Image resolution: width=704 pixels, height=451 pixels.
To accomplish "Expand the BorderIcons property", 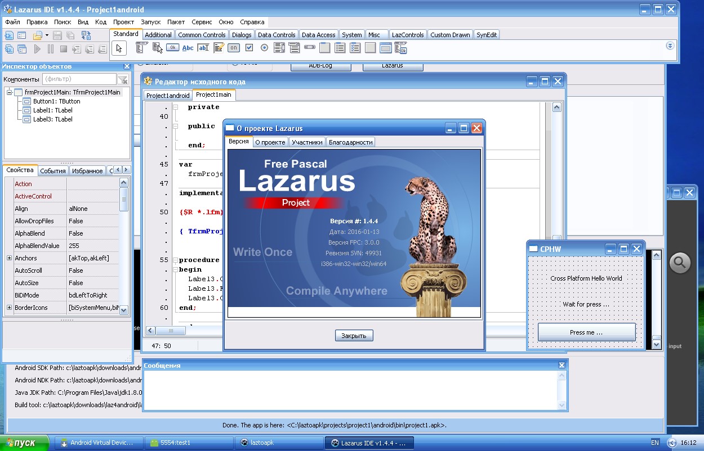I will pyautogui.click(x=9, y=308).
